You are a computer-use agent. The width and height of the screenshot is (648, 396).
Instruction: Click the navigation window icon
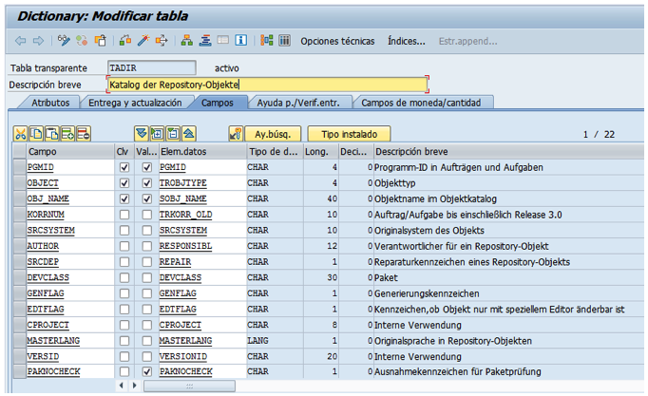[x=222, y=41]
